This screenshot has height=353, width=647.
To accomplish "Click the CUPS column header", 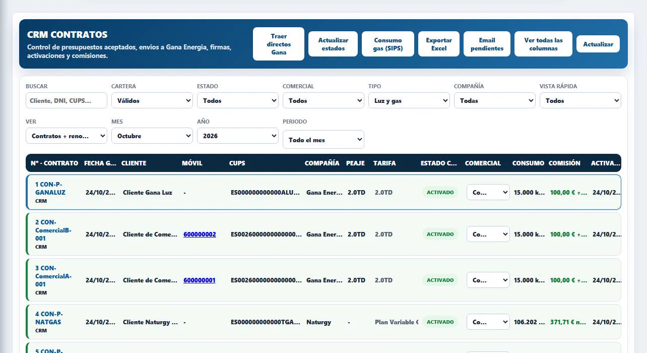I will (x=237, y=163).
